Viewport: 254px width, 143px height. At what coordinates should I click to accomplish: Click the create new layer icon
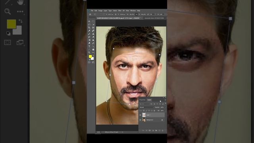click(160, 130)
